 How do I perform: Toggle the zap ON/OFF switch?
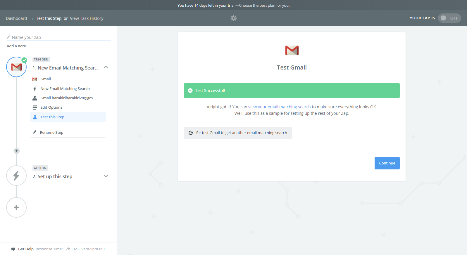coord(449,18)
